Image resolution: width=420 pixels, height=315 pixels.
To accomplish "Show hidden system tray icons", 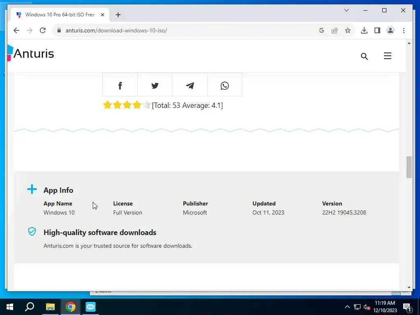I will point(347,307).
